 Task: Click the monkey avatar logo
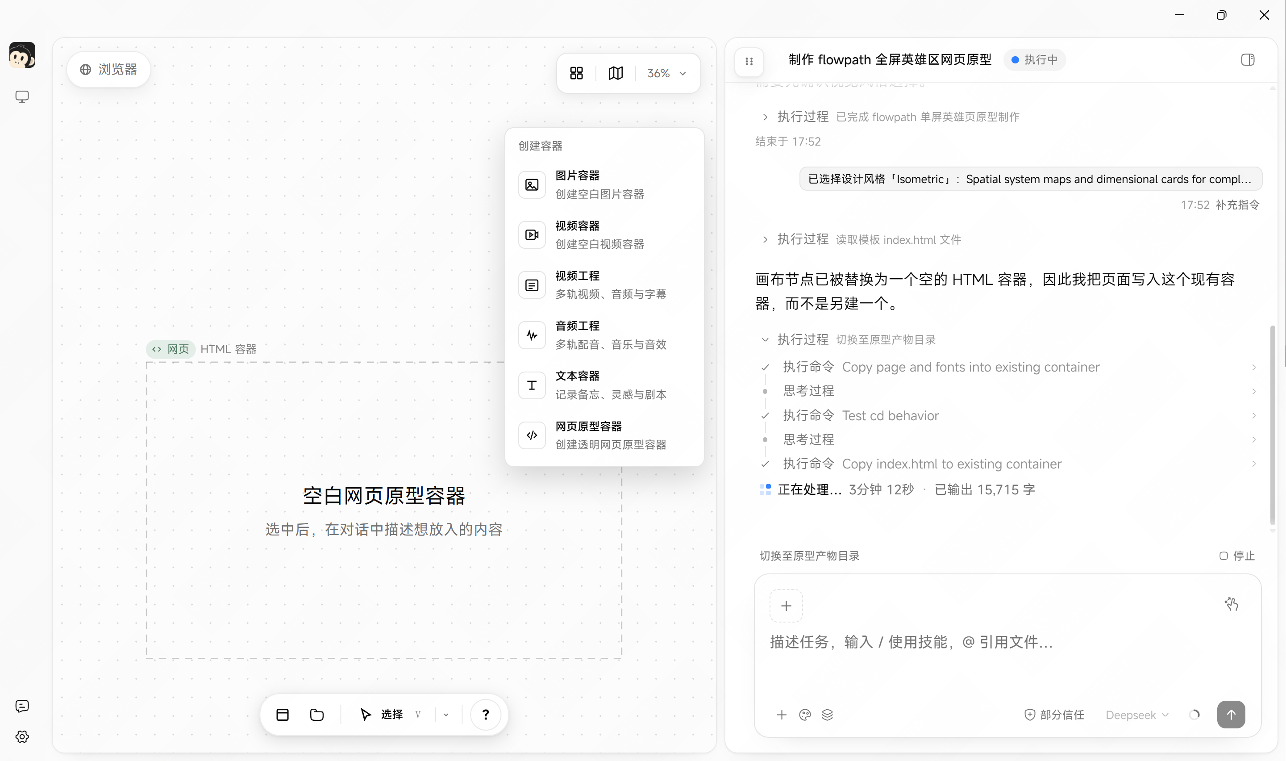pos(22,55)
